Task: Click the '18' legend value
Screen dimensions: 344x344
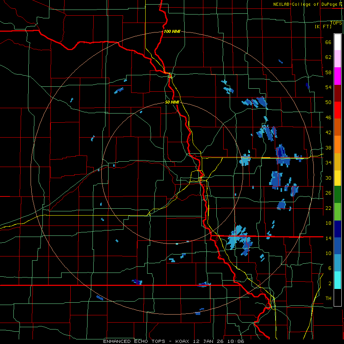Action: [x=328, y=223]
